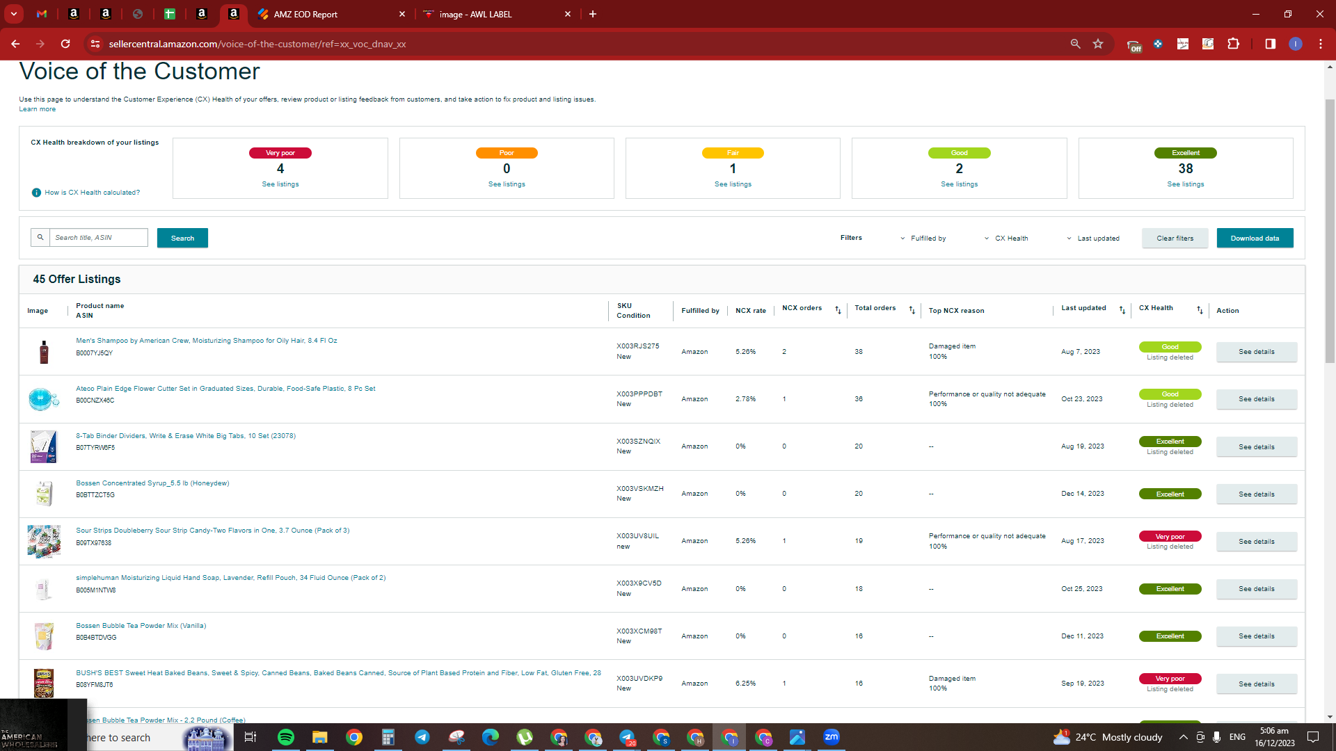Open the browser side panel
Viewport: 1336px width, 751px height.
pyautogui.click(x=1270, y=44)
